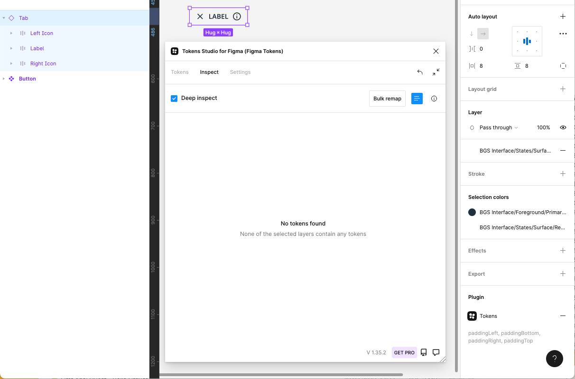The height and width of the screenshot is (379, 575).
Task: Select the Tab layer row
Action: (x=74, y=18)
